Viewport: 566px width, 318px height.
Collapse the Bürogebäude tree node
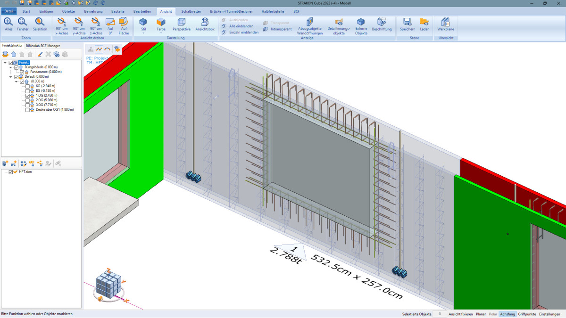[x=10, y=67]
